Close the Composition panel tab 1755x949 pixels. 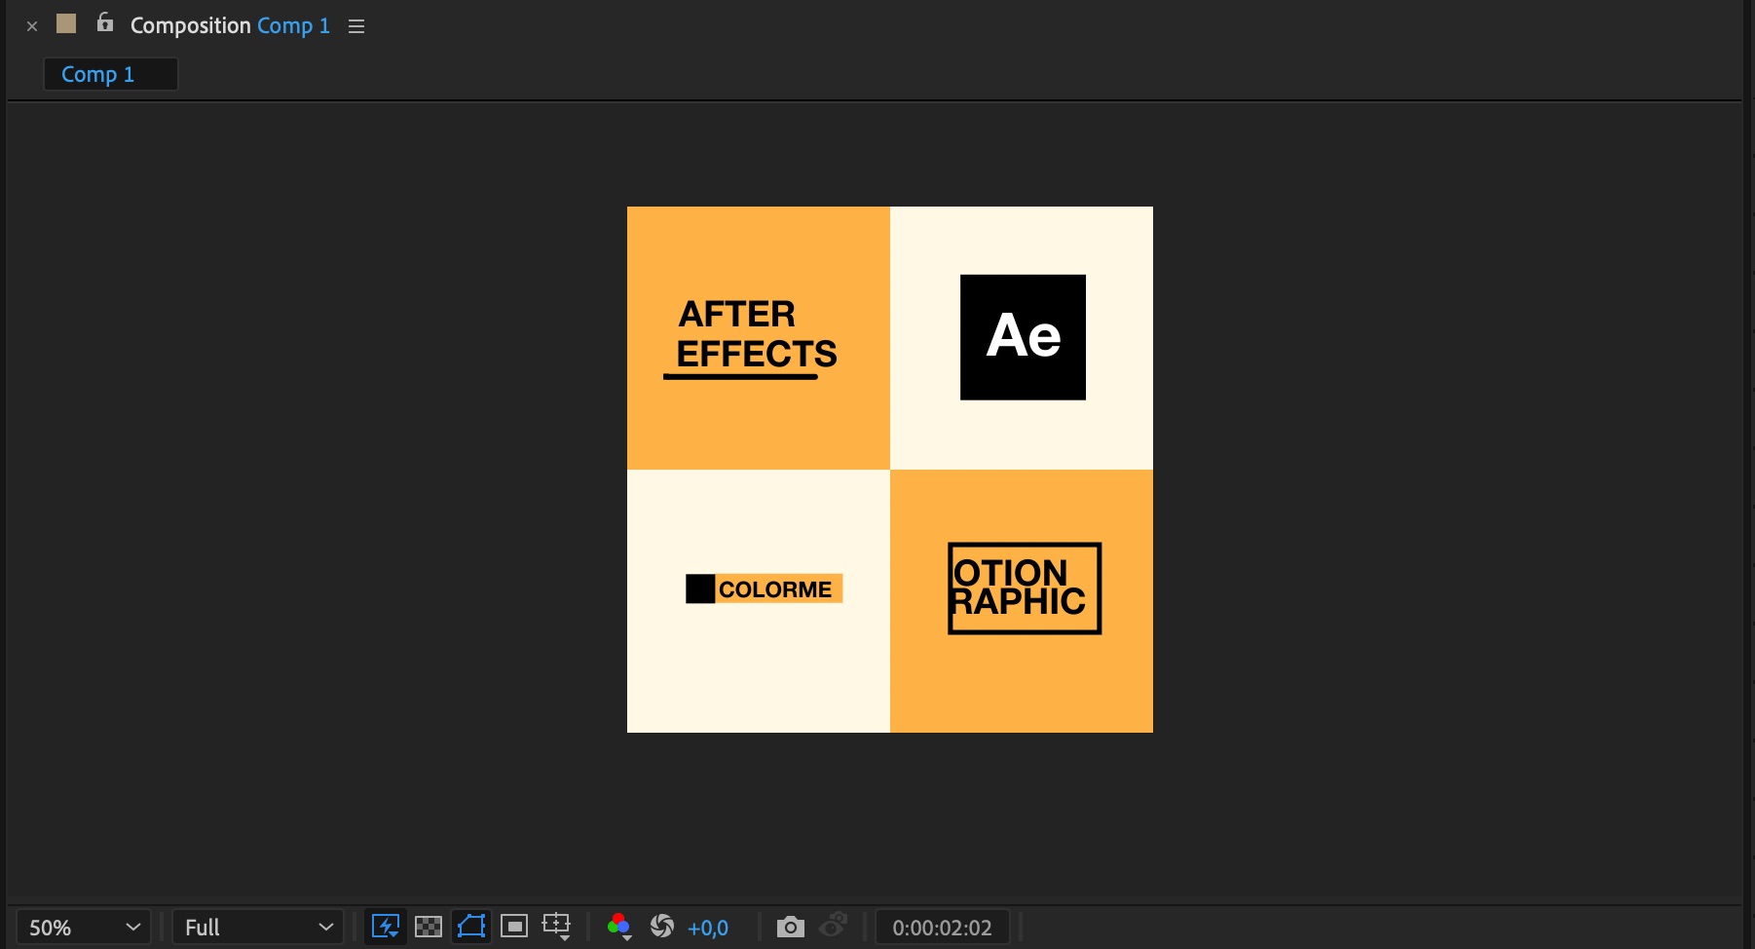(32, 26)
